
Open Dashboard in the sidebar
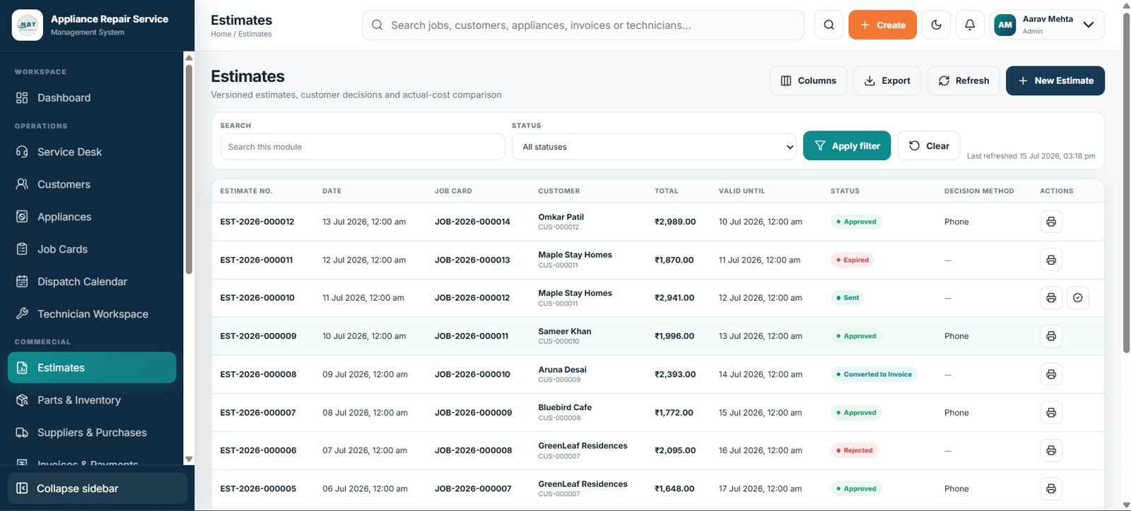coord(92,97)
